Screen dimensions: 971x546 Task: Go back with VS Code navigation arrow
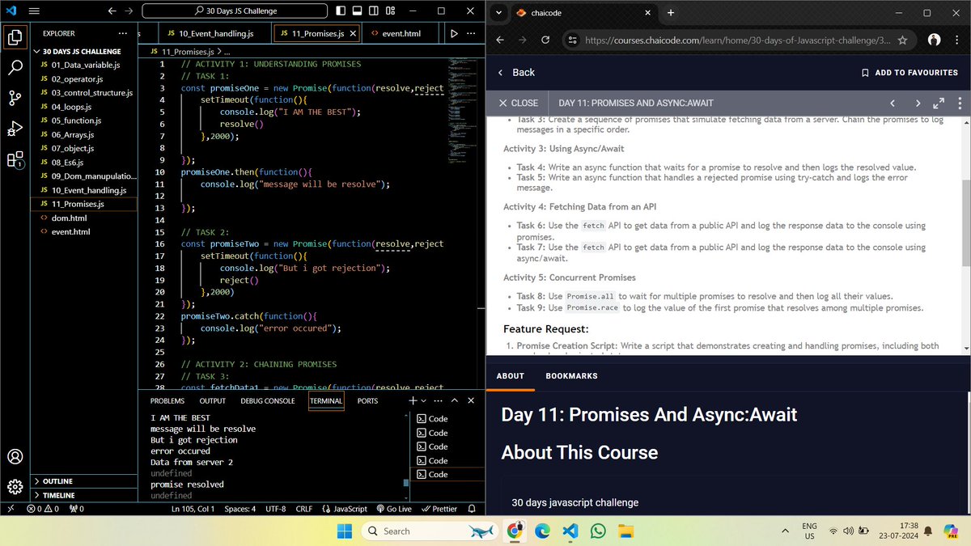tap(110, 11)
